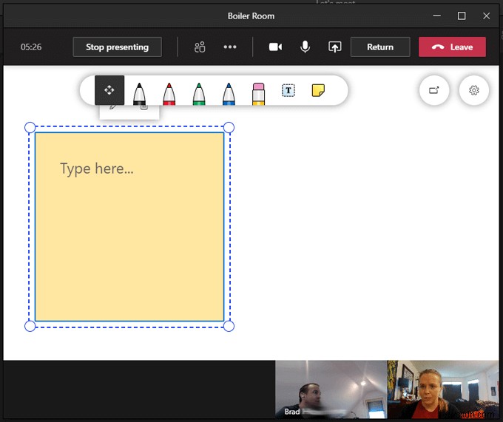Open whiteboard settings gear
The image size is (503, 422).
click(x=474, y=90)
